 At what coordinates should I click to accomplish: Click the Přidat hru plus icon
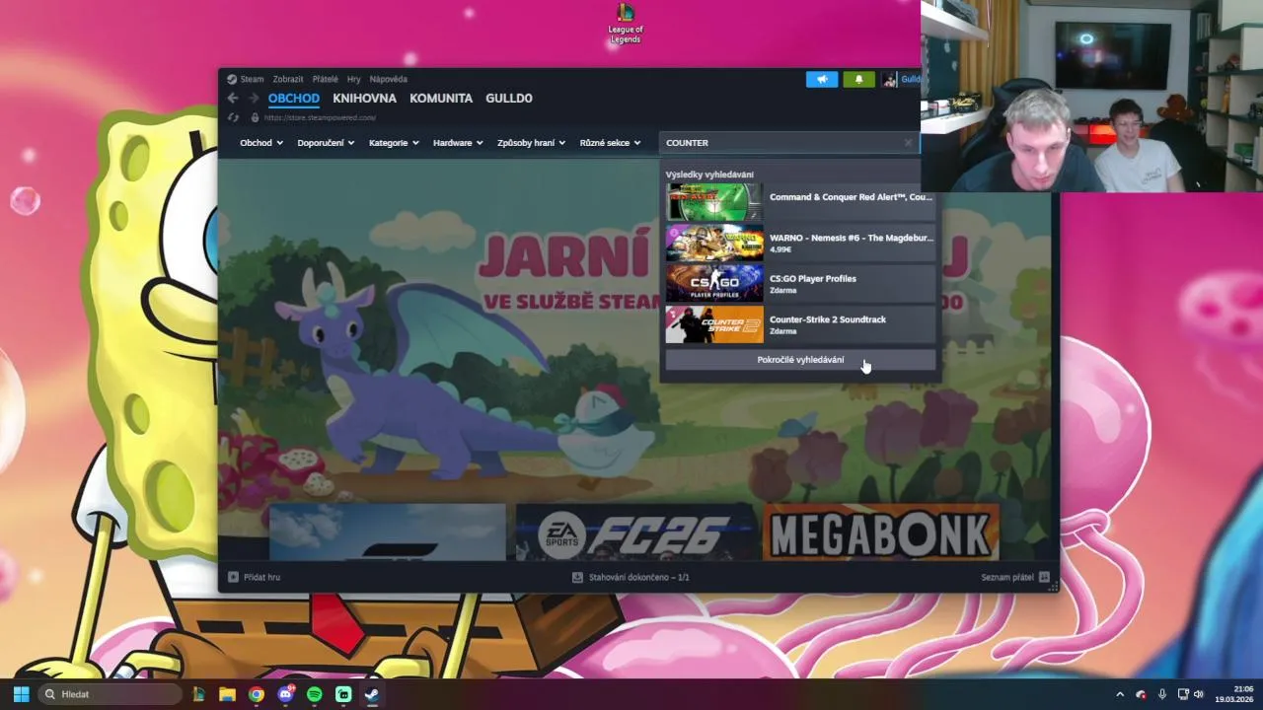point(233,577)
